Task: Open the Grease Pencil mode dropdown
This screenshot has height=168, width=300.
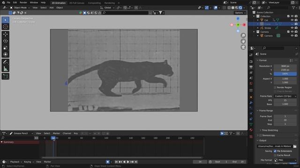Action: point(21,133)
